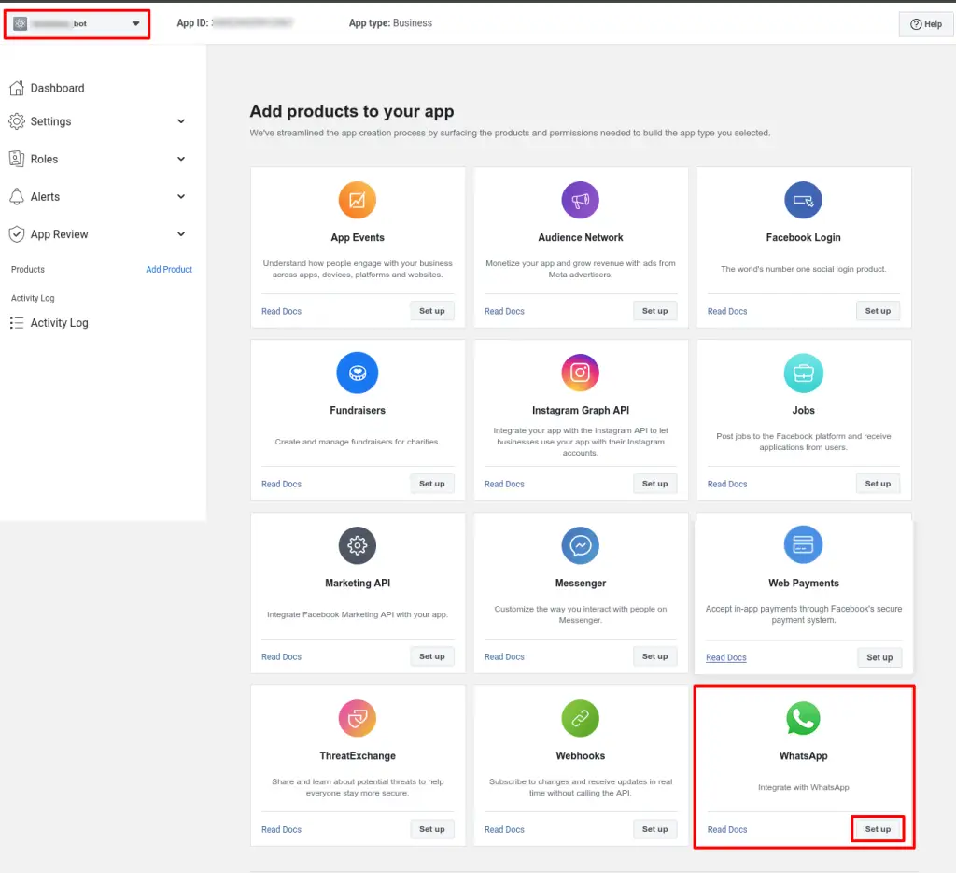
Task: Click the Jobs briefcase icon
Action: tap(803, 373)
